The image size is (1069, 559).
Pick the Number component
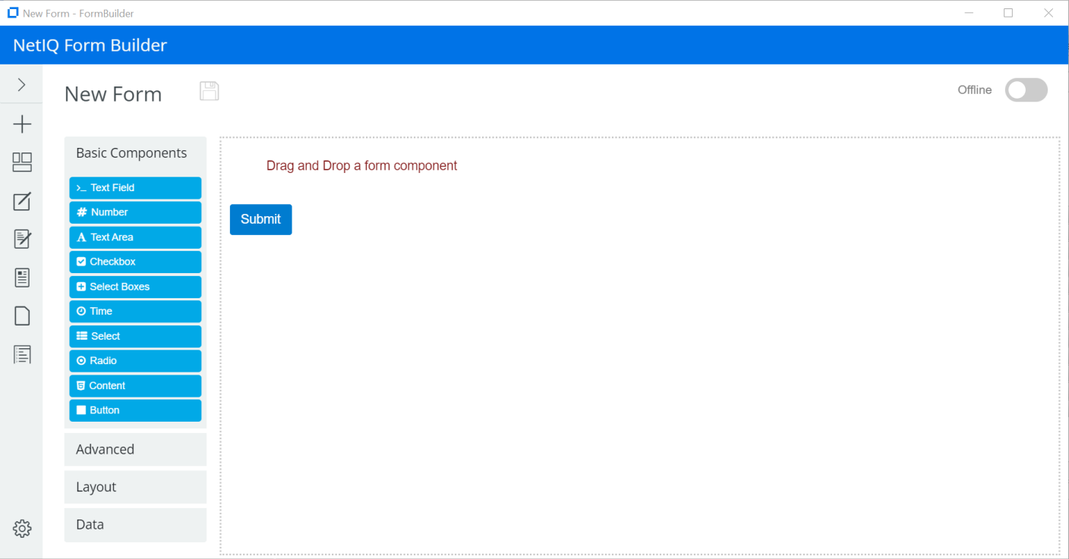(x=135, y=212)
